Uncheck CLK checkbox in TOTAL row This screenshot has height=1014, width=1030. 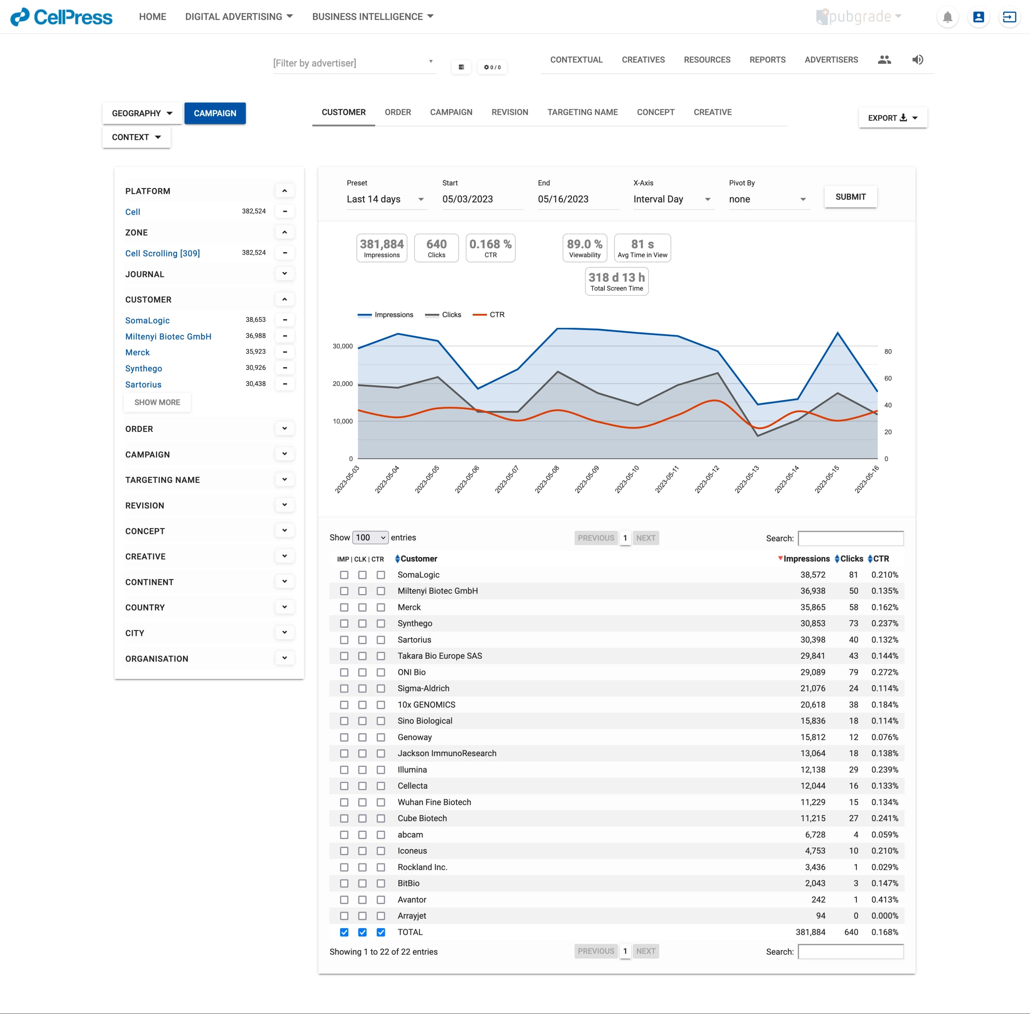[362, 932]
